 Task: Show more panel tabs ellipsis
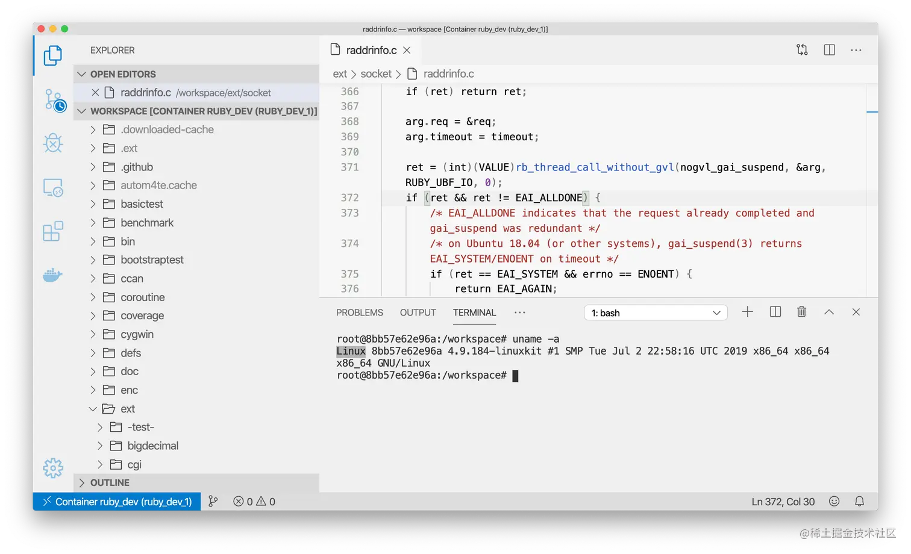(520, 313)
